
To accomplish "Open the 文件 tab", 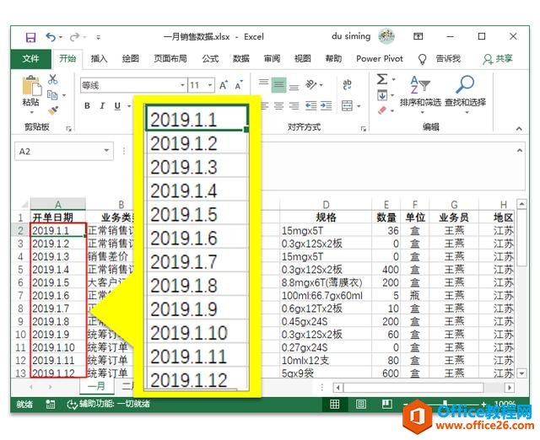I will 31,58.
